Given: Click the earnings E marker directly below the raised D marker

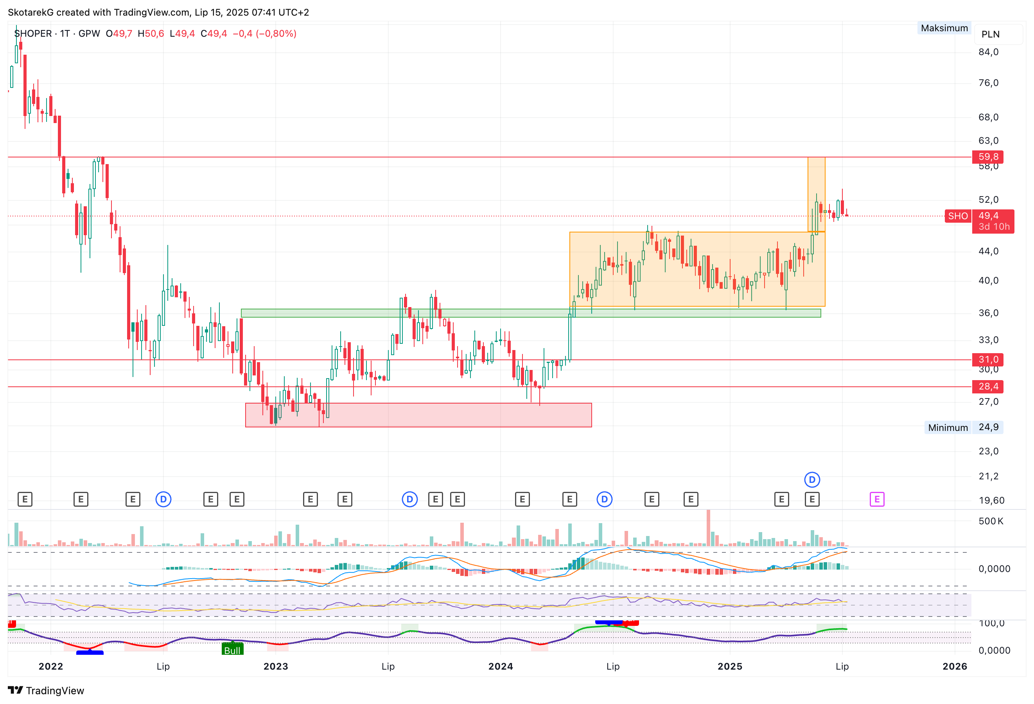Looking at the screenshot, I should click(812, 499).
